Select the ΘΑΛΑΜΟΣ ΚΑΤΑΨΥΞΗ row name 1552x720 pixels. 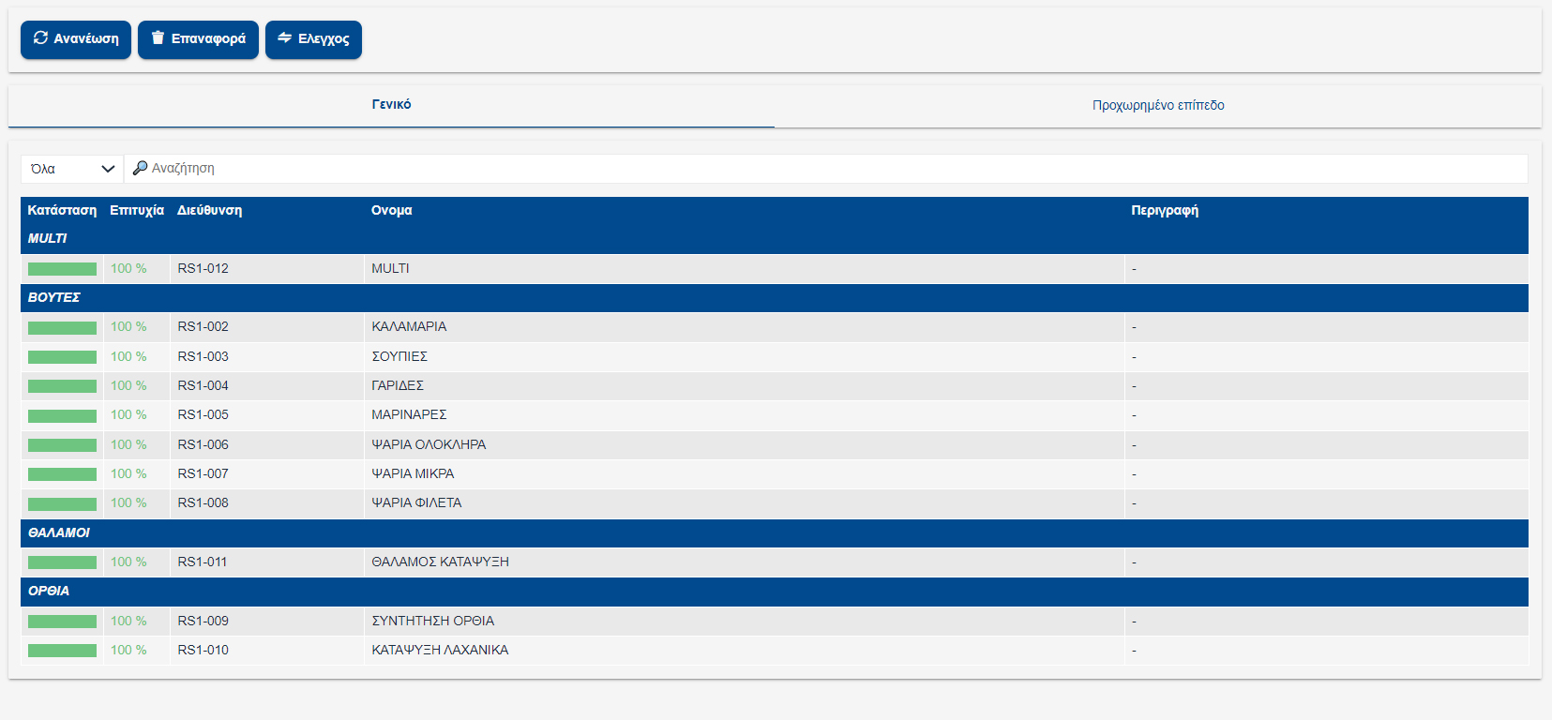click(440, 562)
